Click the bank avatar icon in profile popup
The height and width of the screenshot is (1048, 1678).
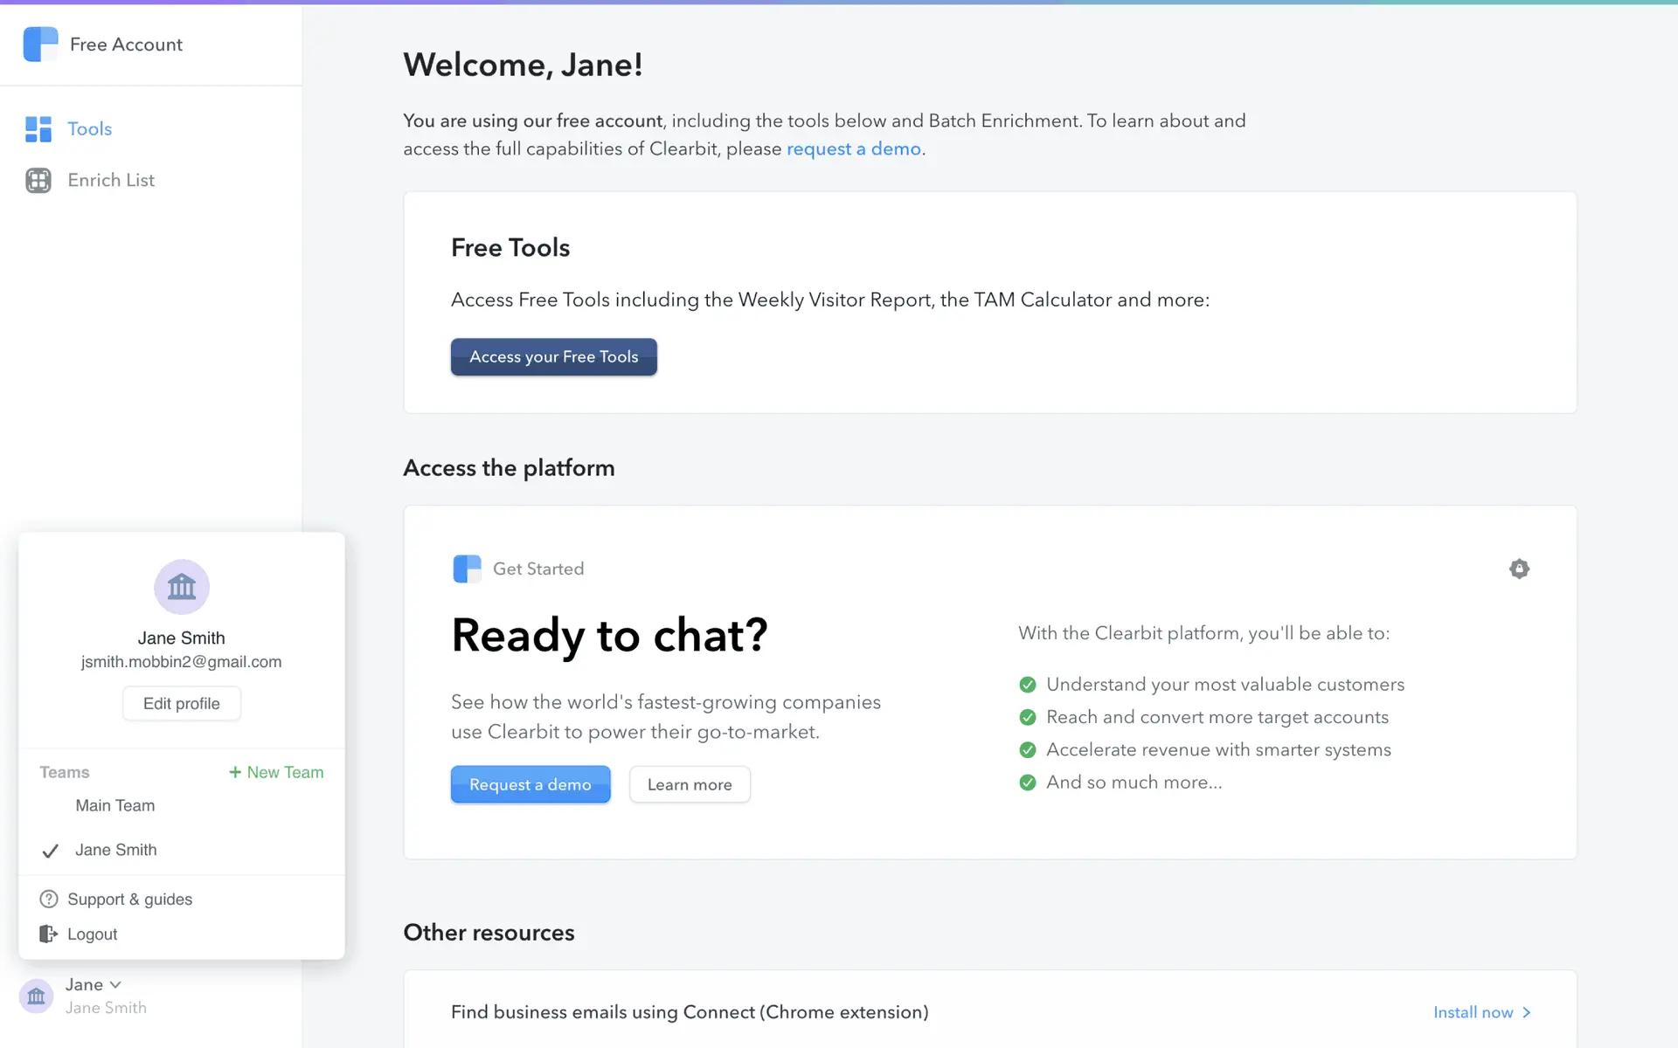(x=181, y=587)
